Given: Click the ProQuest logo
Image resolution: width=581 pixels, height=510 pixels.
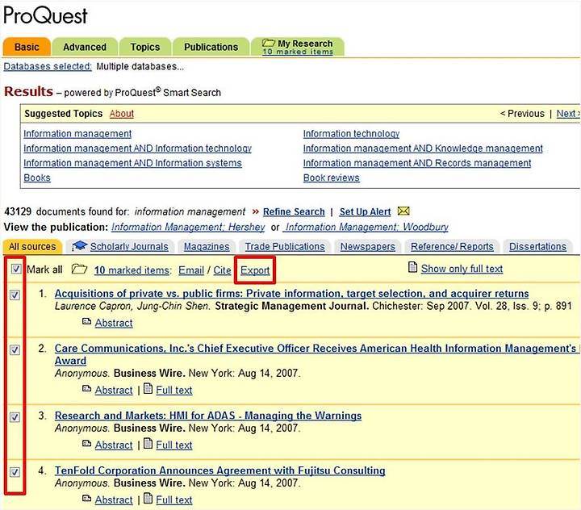Looking at the screenshot, I should tap(45, 15).
